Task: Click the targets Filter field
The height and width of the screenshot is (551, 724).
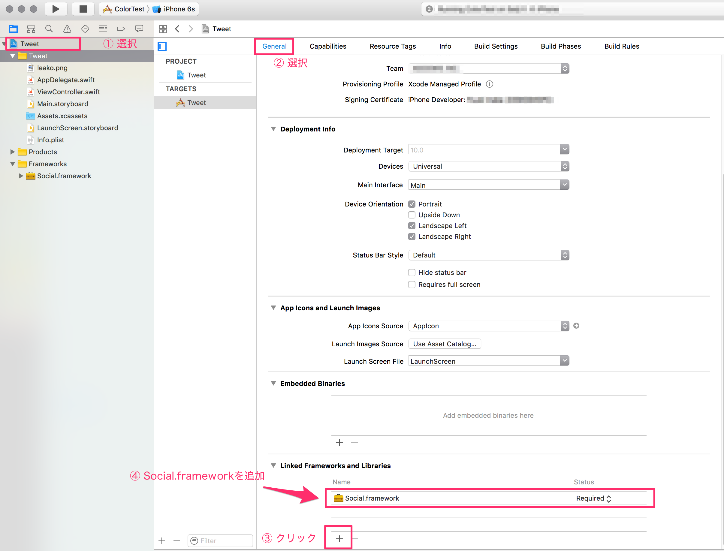Action: pos(224,540)
